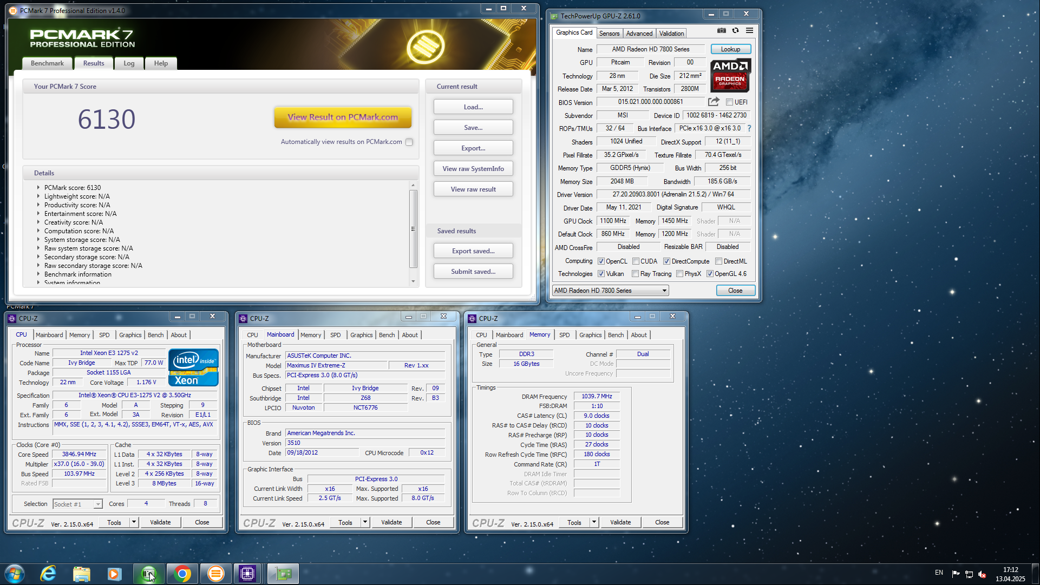
Task: Click Validate in the CPU-Z window on the Mainboard tab
Action: coord(391,522)
